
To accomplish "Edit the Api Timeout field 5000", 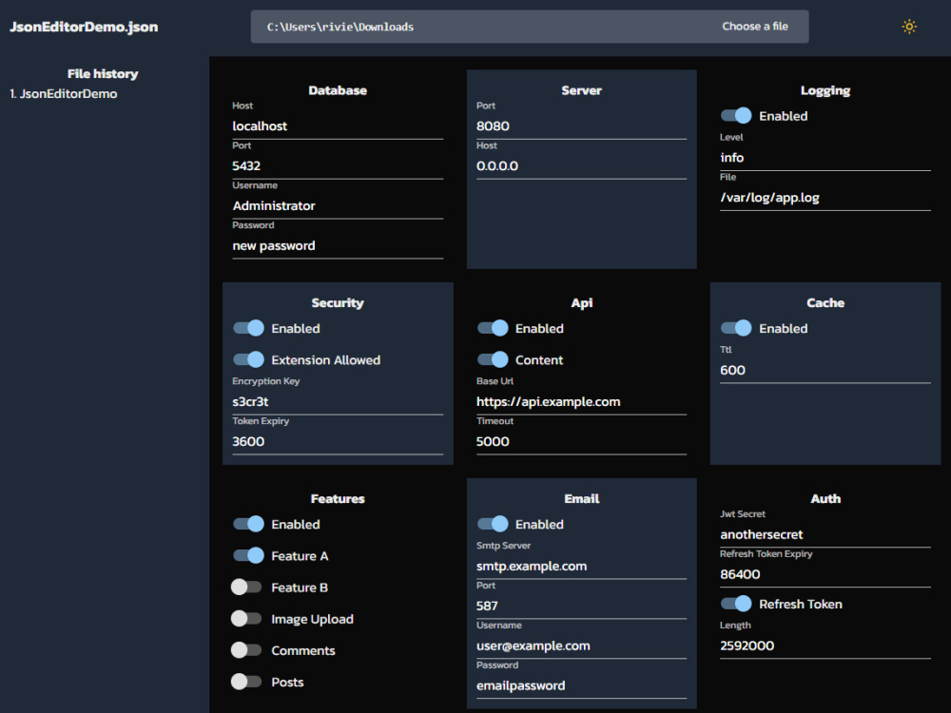I will pyautogui.click(x=582, y=442).
